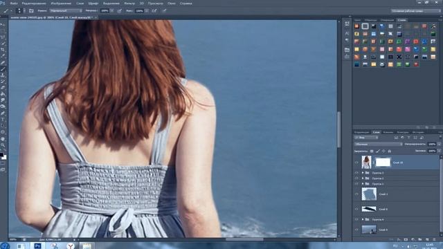Toggle visibility of Группа 3
443x249 pixels.
[356, 172]
